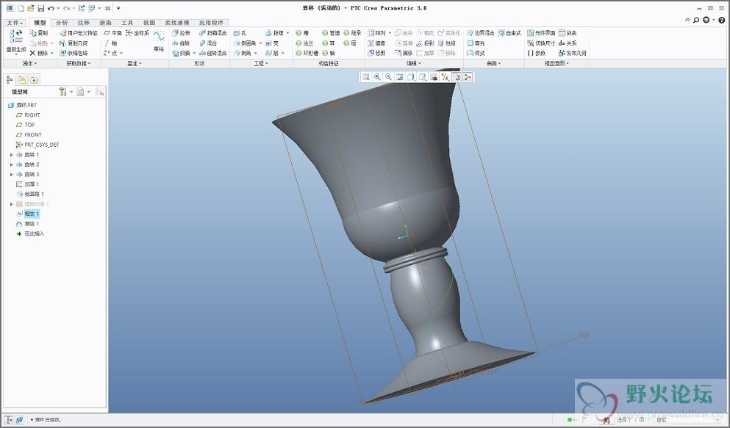This screenshot has height=428, width=730.
Task: Open the 文件 menu
Action: (x=15, y=22)
